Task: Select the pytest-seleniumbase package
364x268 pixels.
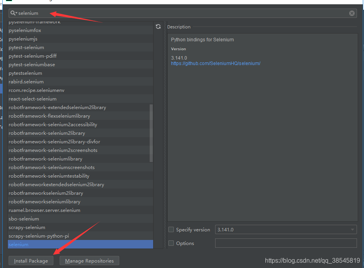Action: pyautogui.click(x=80, y=65)
